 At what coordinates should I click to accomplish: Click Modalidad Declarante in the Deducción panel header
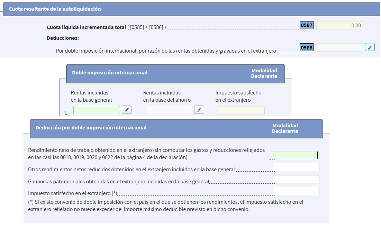(285, 128)
